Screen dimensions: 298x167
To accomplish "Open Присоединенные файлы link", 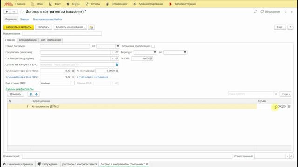I will [x=47, y=19].
